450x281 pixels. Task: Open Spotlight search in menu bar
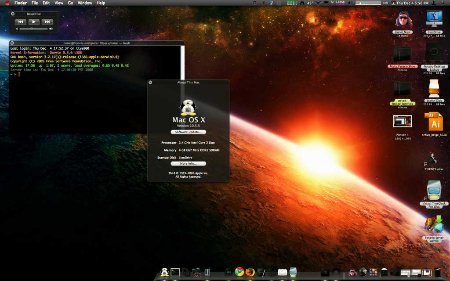point(443,3)
